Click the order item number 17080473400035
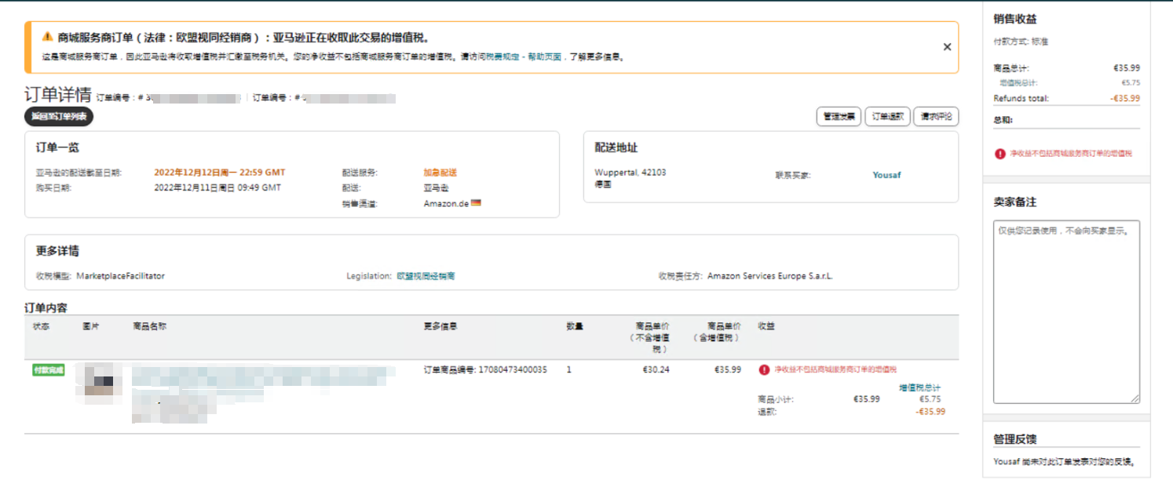This screenshot has width=1173, height=480. tap(512, 369)
